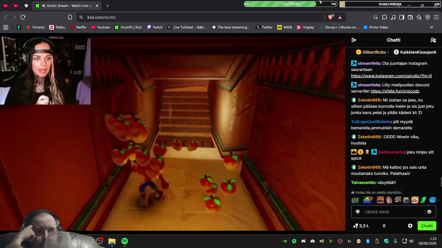Click the channel points balance 3,3 t.
Image resolution: width=442 pixels, height=248 pixels.
pos(361,226)
